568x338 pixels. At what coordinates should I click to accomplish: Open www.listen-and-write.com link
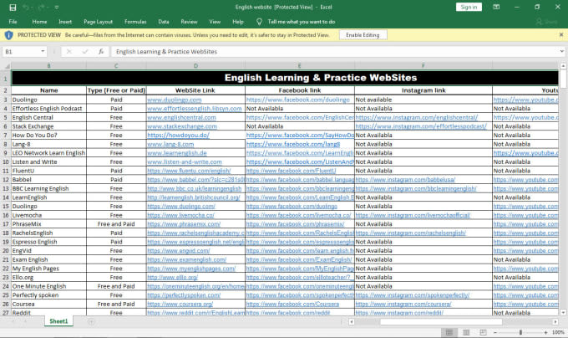[x=185, y=161]
